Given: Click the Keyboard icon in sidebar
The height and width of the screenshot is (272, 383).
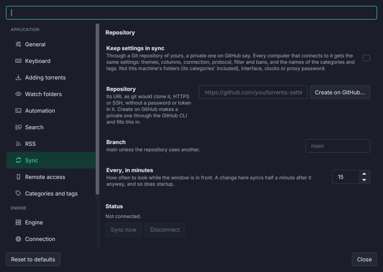Looking at the screenshot, I should coord(18,61).
